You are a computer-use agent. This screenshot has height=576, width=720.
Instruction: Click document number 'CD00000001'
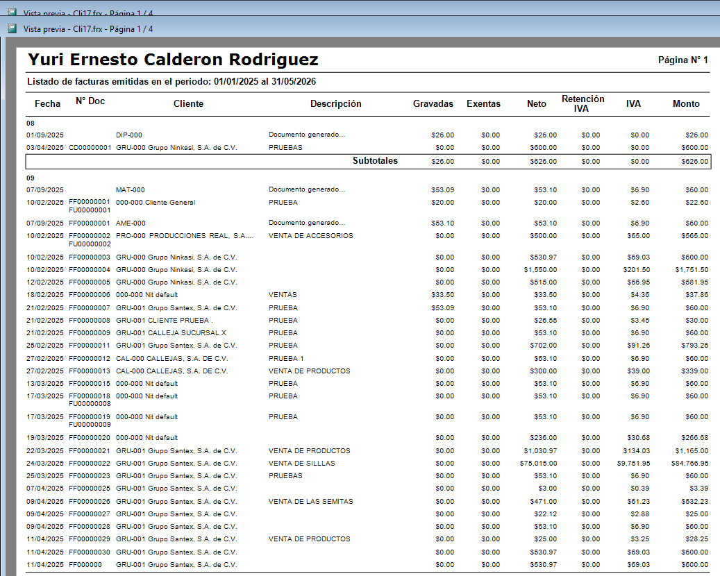click(90, 148)
